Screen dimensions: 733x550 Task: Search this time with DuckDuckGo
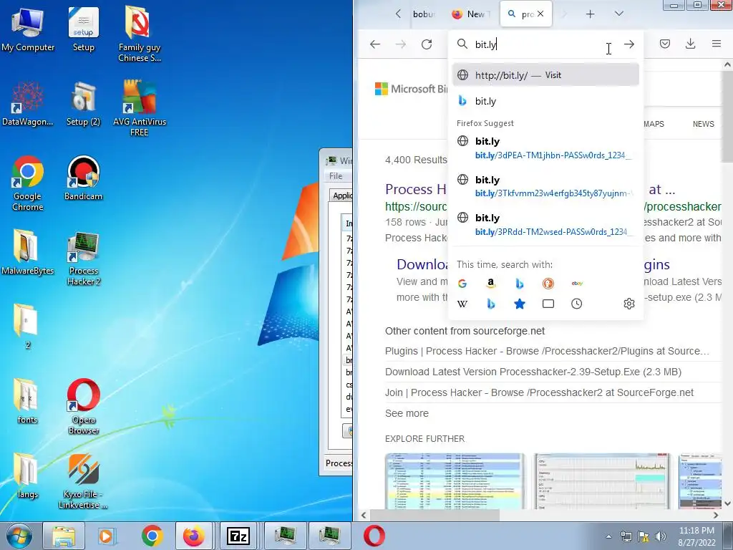pyautogui.click(x=548, y=284)
